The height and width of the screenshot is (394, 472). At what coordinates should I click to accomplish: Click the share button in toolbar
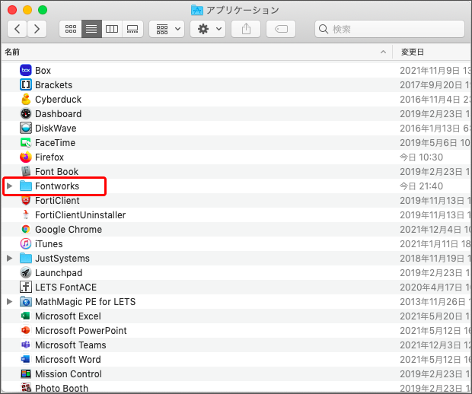click(x=247, y=29)
